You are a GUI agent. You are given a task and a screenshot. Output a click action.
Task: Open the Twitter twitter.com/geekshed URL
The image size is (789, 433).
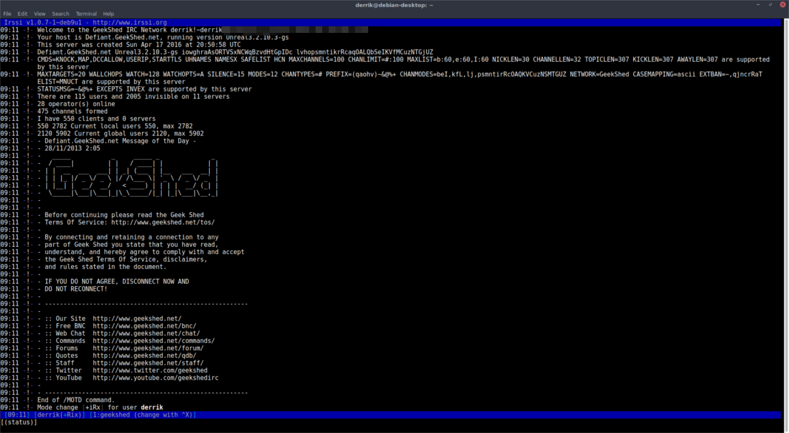(x=150, y=370)
